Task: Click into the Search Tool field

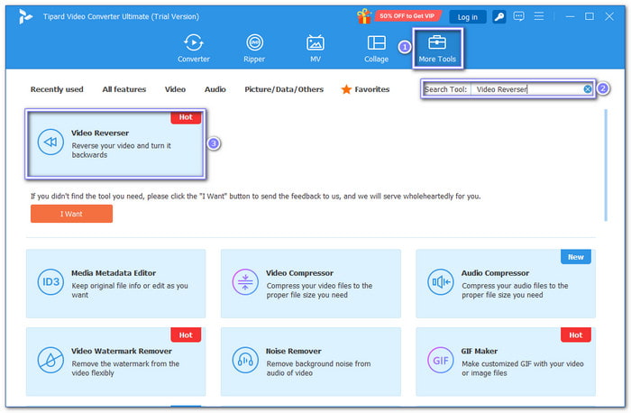Action: point(527,89)
